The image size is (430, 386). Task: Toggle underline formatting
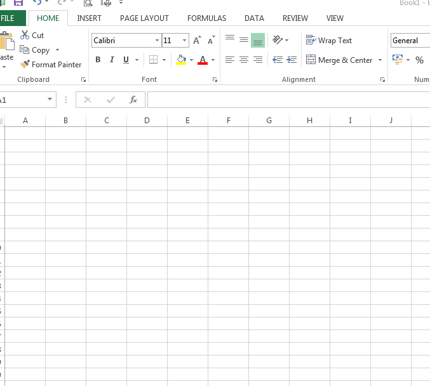126,60
